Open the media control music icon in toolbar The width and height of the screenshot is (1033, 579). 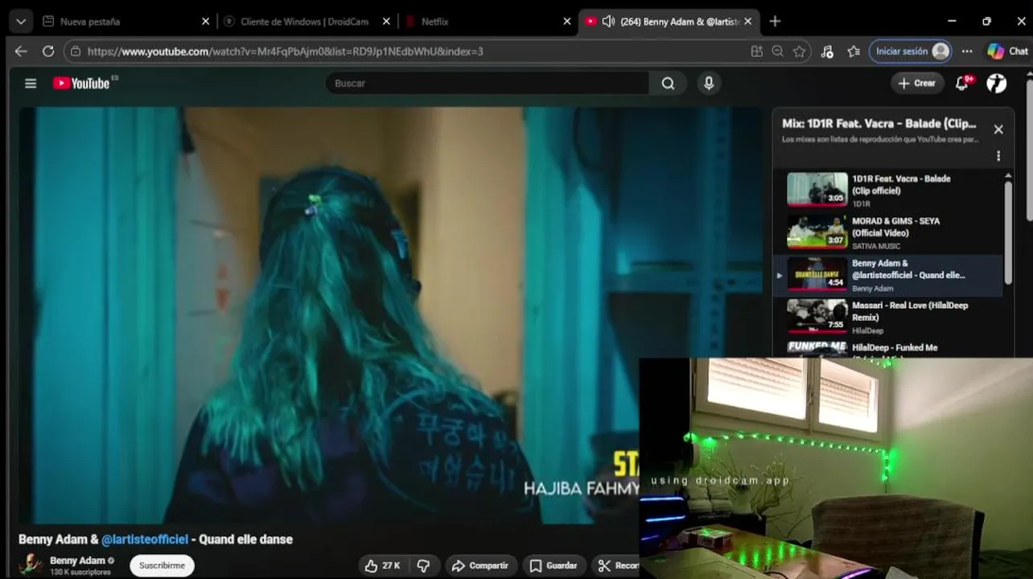click(x=827, y=51)
